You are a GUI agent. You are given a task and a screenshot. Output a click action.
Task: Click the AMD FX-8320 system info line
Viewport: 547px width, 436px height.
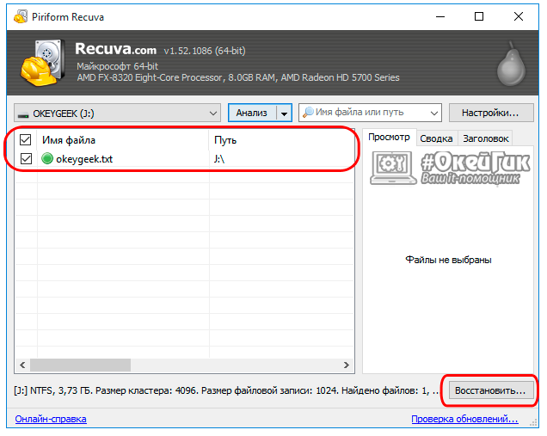(x=238, y=77)
